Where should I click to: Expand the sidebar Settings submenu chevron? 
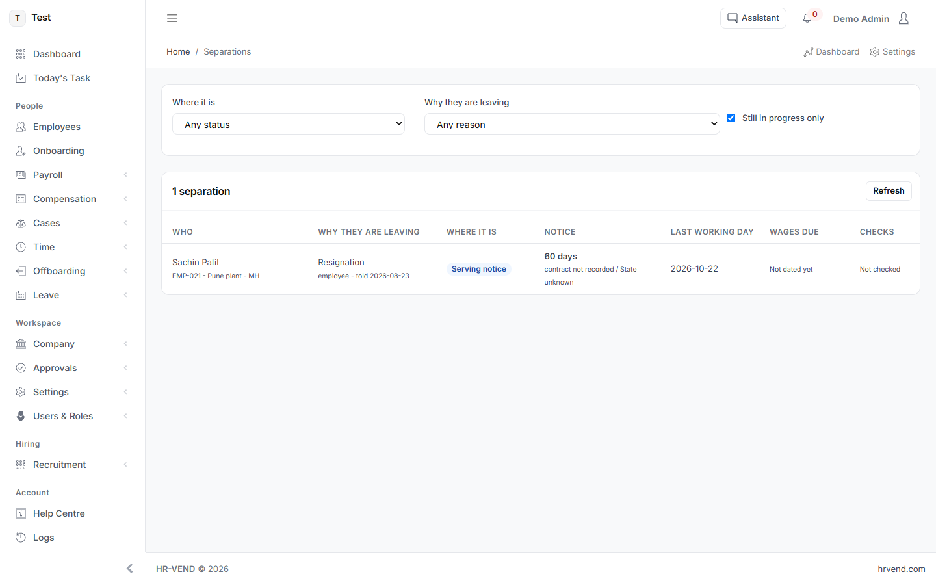[x=125, y=392]
